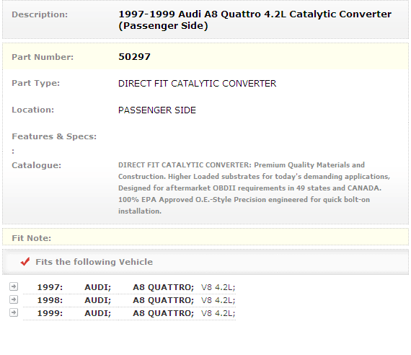Click AUDI in the 1999 row
This screenshot has height=355, width=411.
coord(98,313)
